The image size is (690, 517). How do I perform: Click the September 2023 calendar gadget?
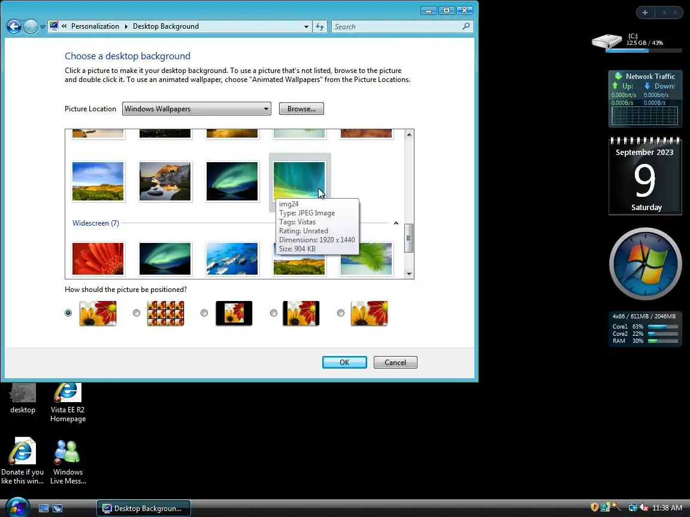point(645,176)
